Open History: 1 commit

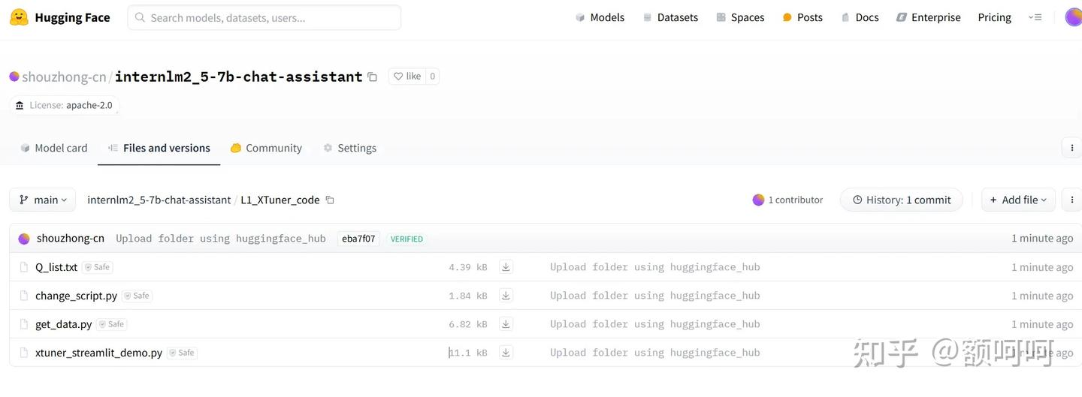pos(901,200)
